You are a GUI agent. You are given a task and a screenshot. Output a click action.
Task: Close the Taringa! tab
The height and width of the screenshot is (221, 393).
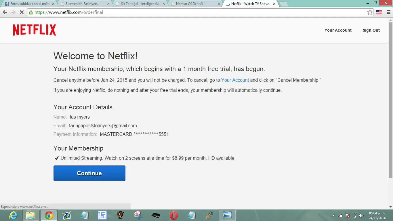[163, 4]
